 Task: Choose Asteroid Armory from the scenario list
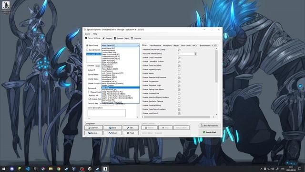pyautogui.click(x=121, y=50)
